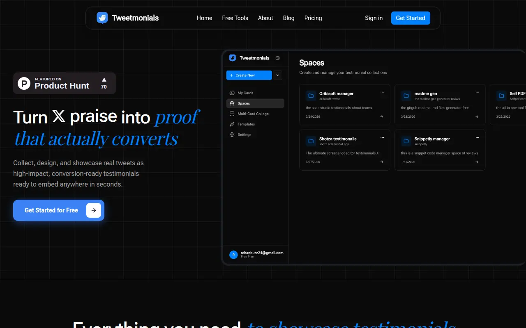The height and width of the screenshot is (328, 526).
Task: Open the Featured on Product Hunt badge
Action: pyautogui.click(x=65, y=83)
